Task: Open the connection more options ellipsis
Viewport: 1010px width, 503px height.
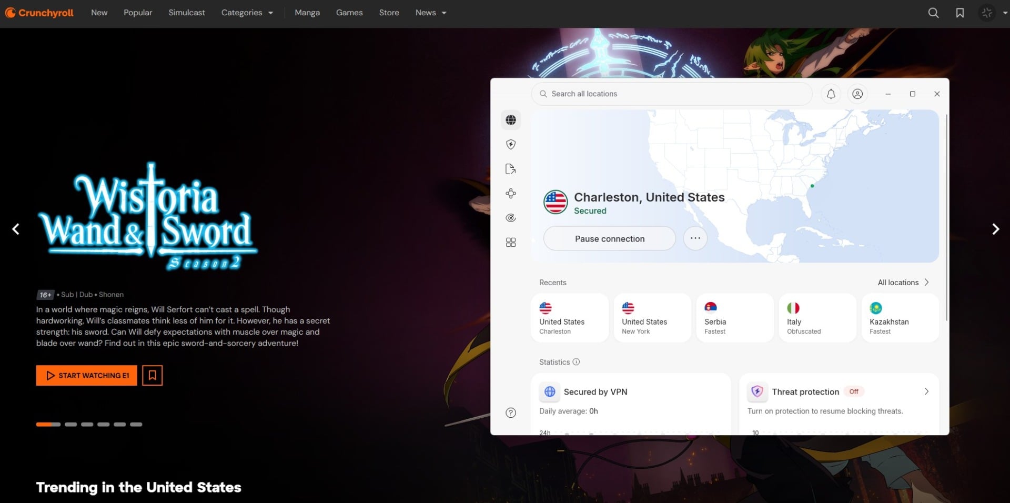Action: [x=695, y=239]
